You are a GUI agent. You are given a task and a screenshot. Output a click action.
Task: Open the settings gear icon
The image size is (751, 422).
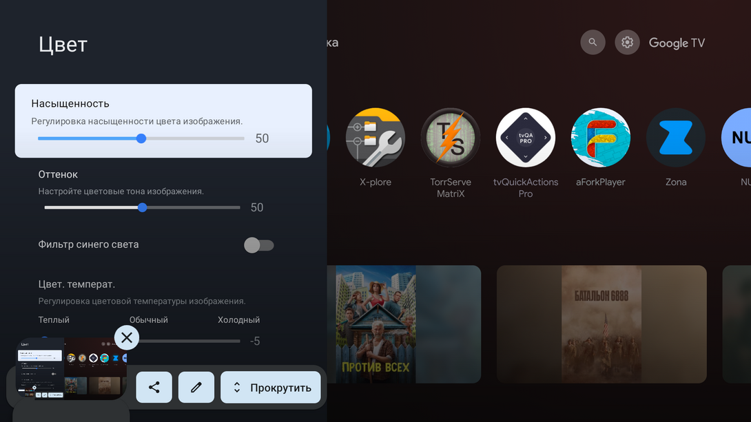[627, 42]
